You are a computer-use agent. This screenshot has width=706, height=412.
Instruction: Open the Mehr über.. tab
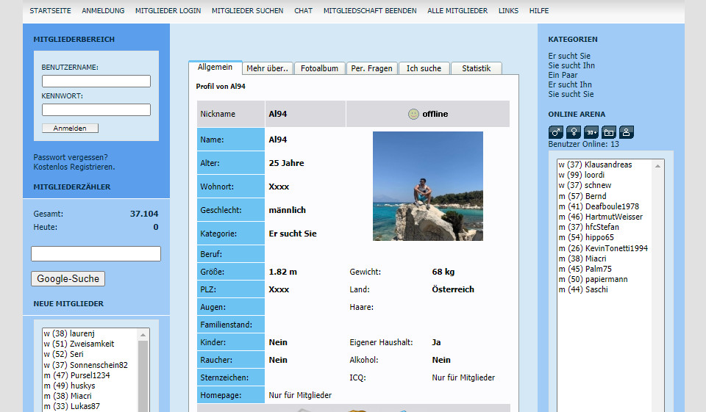(268, 68)
